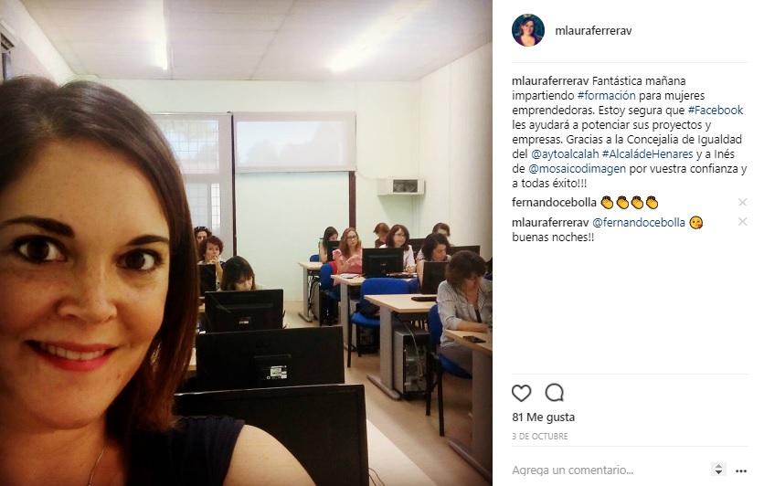
Task: View who liked via 81 Me gusta
Action: pyautogui.click(x=543, y=417)
